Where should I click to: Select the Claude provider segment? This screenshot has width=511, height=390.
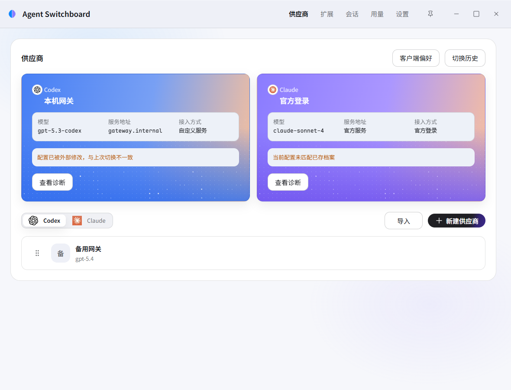click(89, 221)
